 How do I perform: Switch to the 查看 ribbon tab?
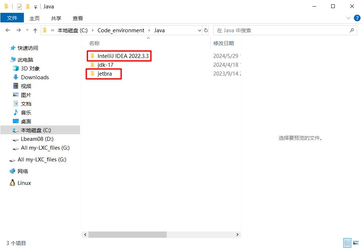tap(78, 18)
